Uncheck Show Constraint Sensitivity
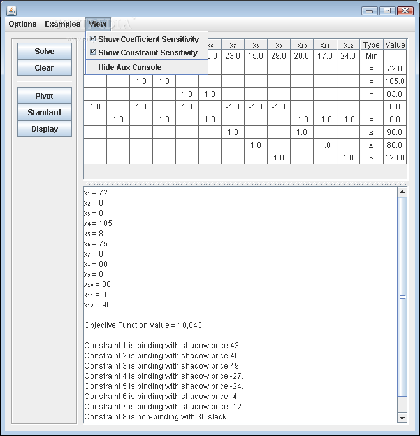Screen dimensions: 420x436 click(147, 53)
